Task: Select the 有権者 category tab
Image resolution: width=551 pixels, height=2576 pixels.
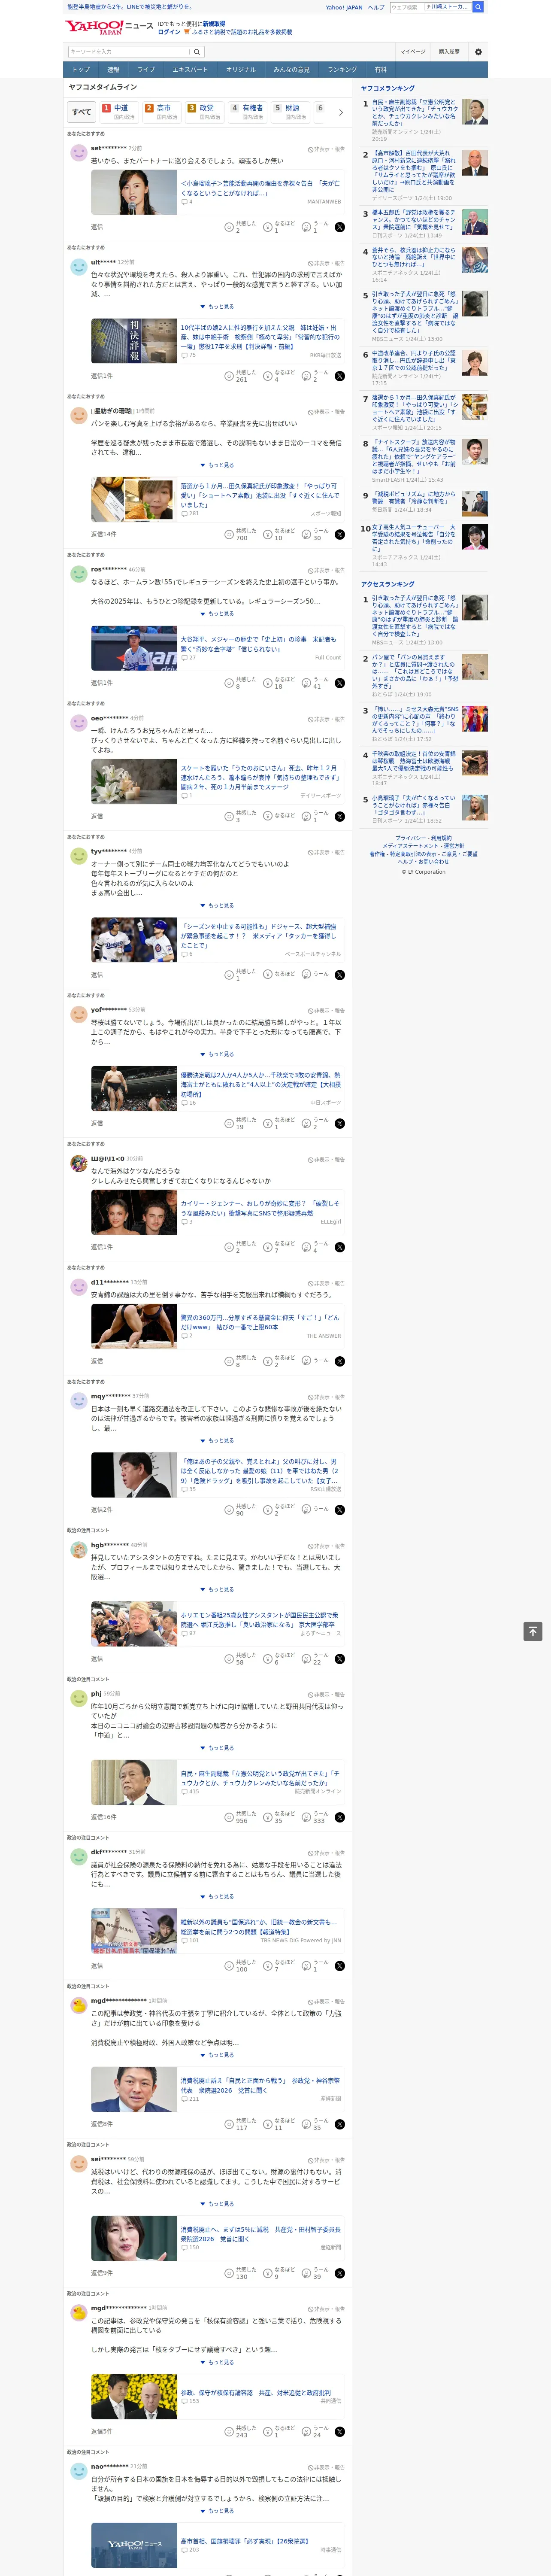Action: [x=248, y=112]
